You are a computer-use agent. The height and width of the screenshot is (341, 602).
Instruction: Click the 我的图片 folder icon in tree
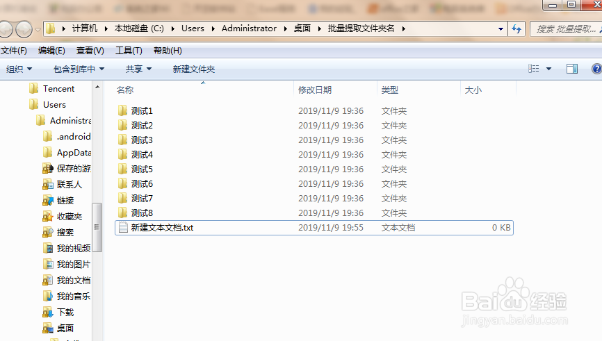point(47,265)
